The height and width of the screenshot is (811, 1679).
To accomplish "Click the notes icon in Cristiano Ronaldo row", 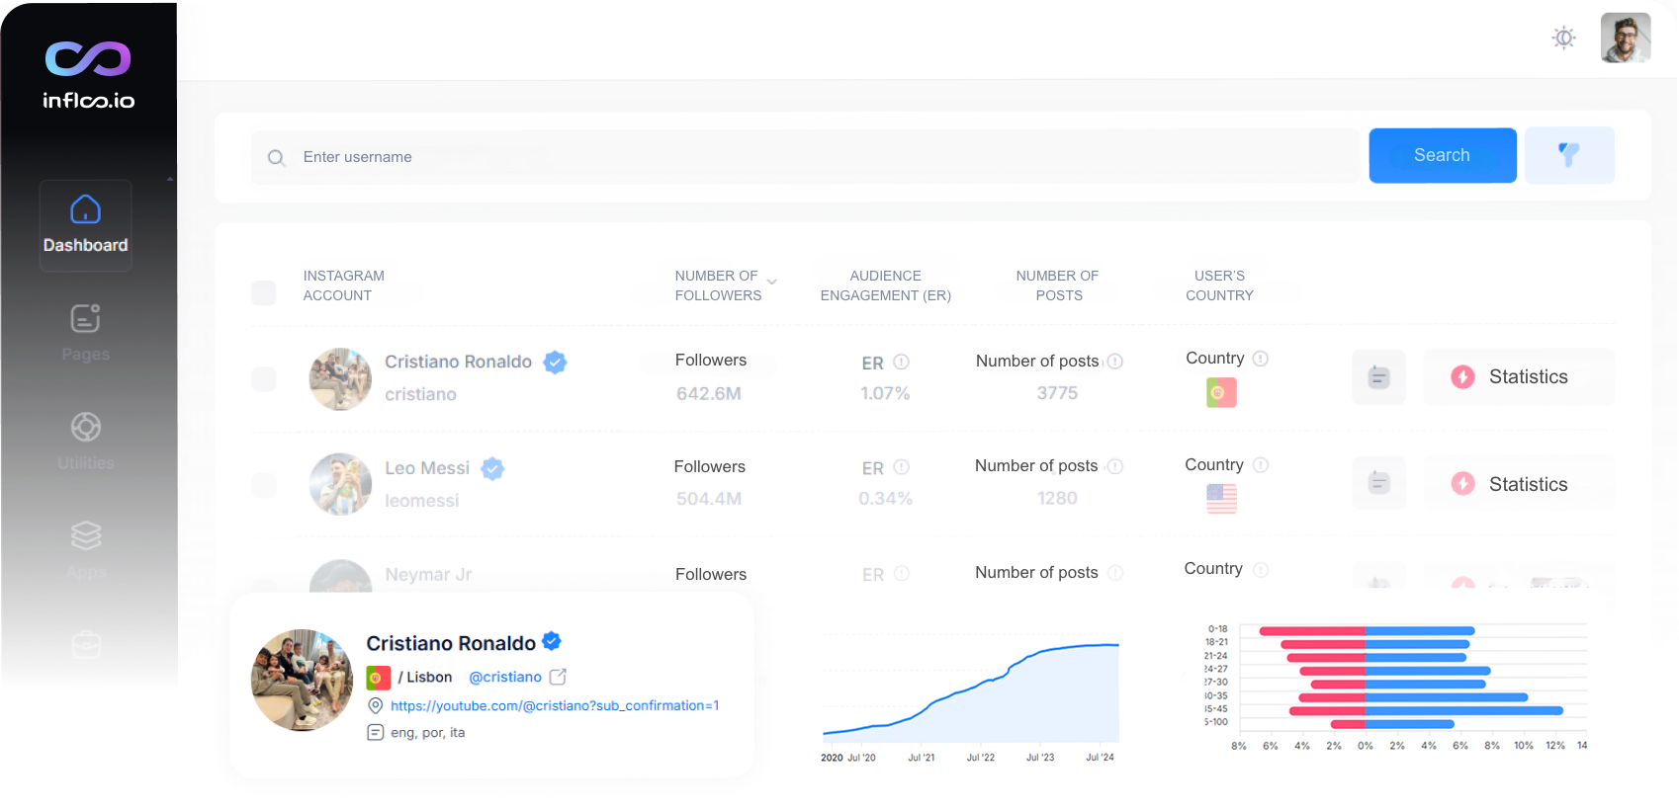I will 1378,377.
